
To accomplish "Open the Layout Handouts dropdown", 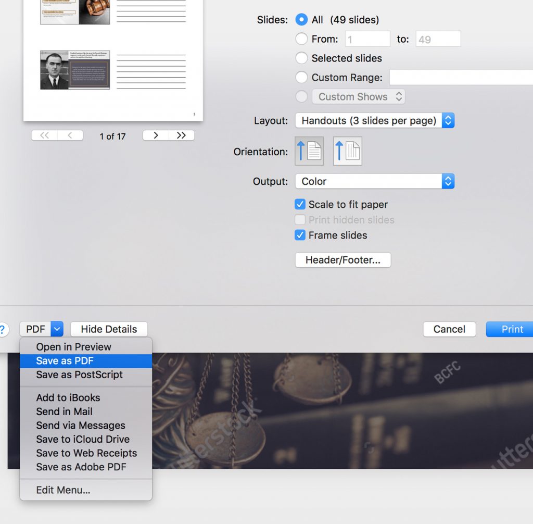I will (375, 120).
